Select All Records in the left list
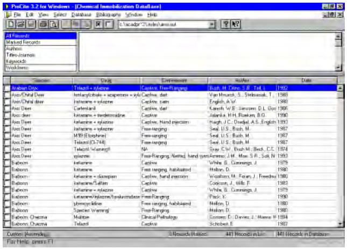Viewport: 347px width, 249px height. pyautogui.click(x=41, y=36)
